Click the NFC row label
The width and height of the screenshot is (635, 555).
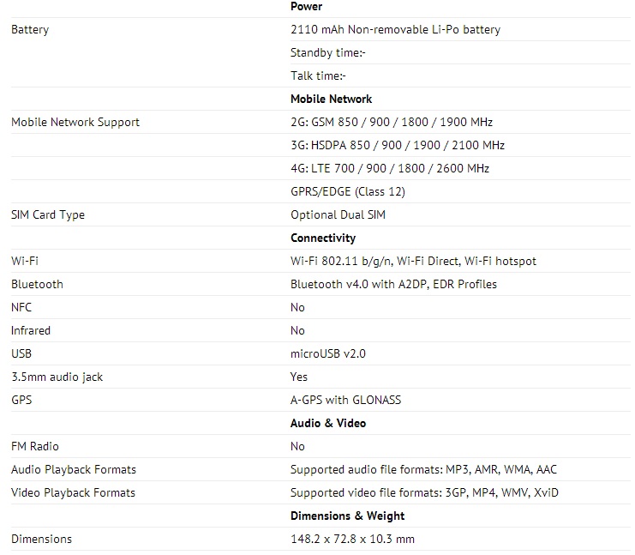point(21,308)
